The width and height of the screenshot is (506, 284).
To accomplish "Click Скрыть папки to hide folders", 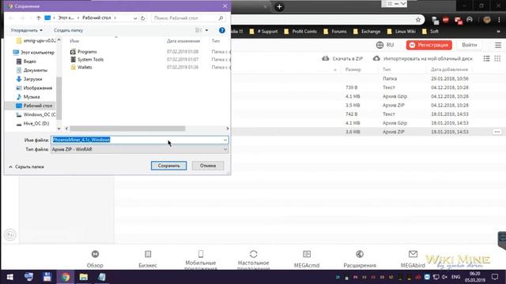I will [26, 166].
